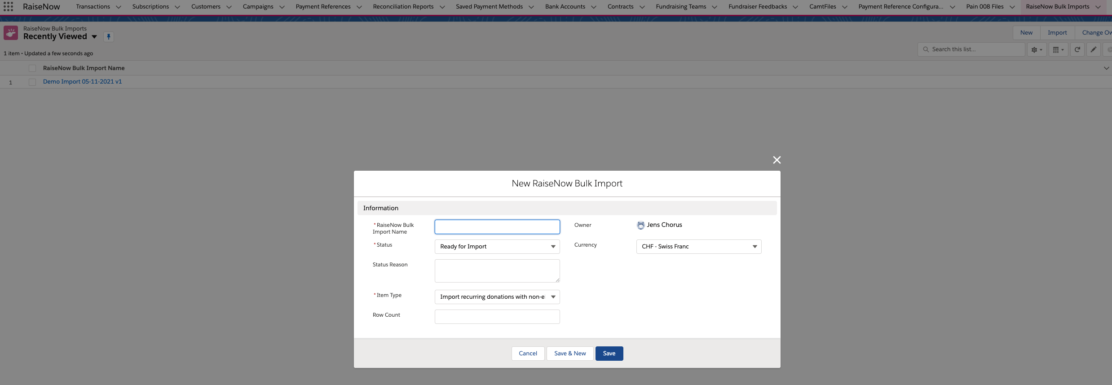
Task: Click the Save & New button
Action: click(x=570, y=354)
